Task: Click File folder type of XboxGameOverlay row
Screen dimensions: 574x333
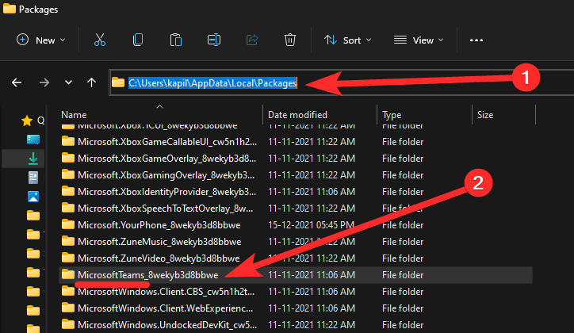Action: (403, 158)
